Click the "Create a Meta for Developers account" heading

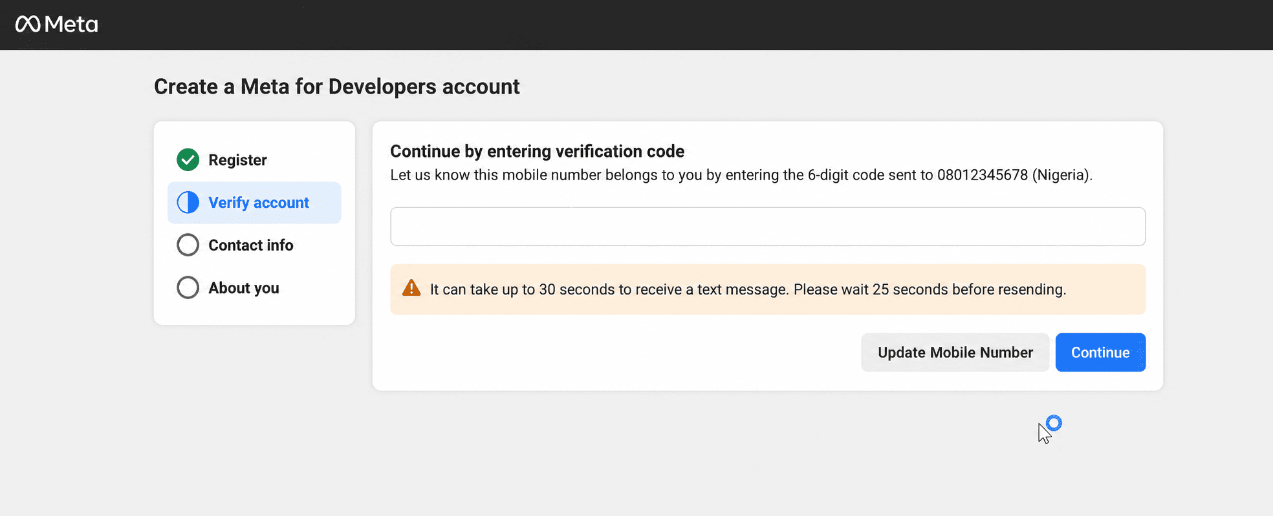pyautogui.click(x=336, y=87)
